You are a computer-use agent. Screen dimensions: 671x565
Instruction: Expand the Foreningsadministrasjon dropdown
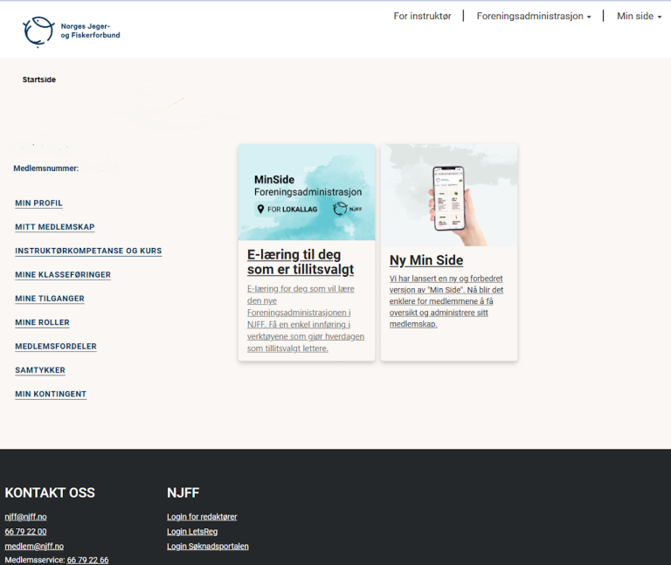click(x=534, y=17)
